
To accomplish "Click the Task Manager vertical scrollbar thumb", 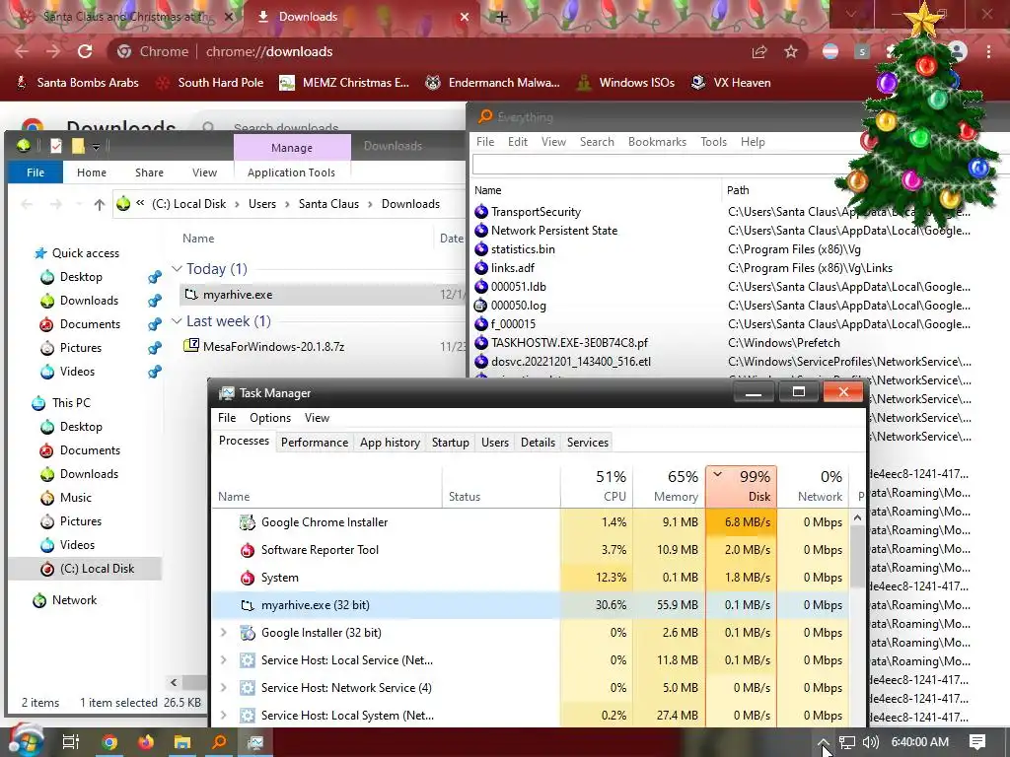I will point(857,558).
